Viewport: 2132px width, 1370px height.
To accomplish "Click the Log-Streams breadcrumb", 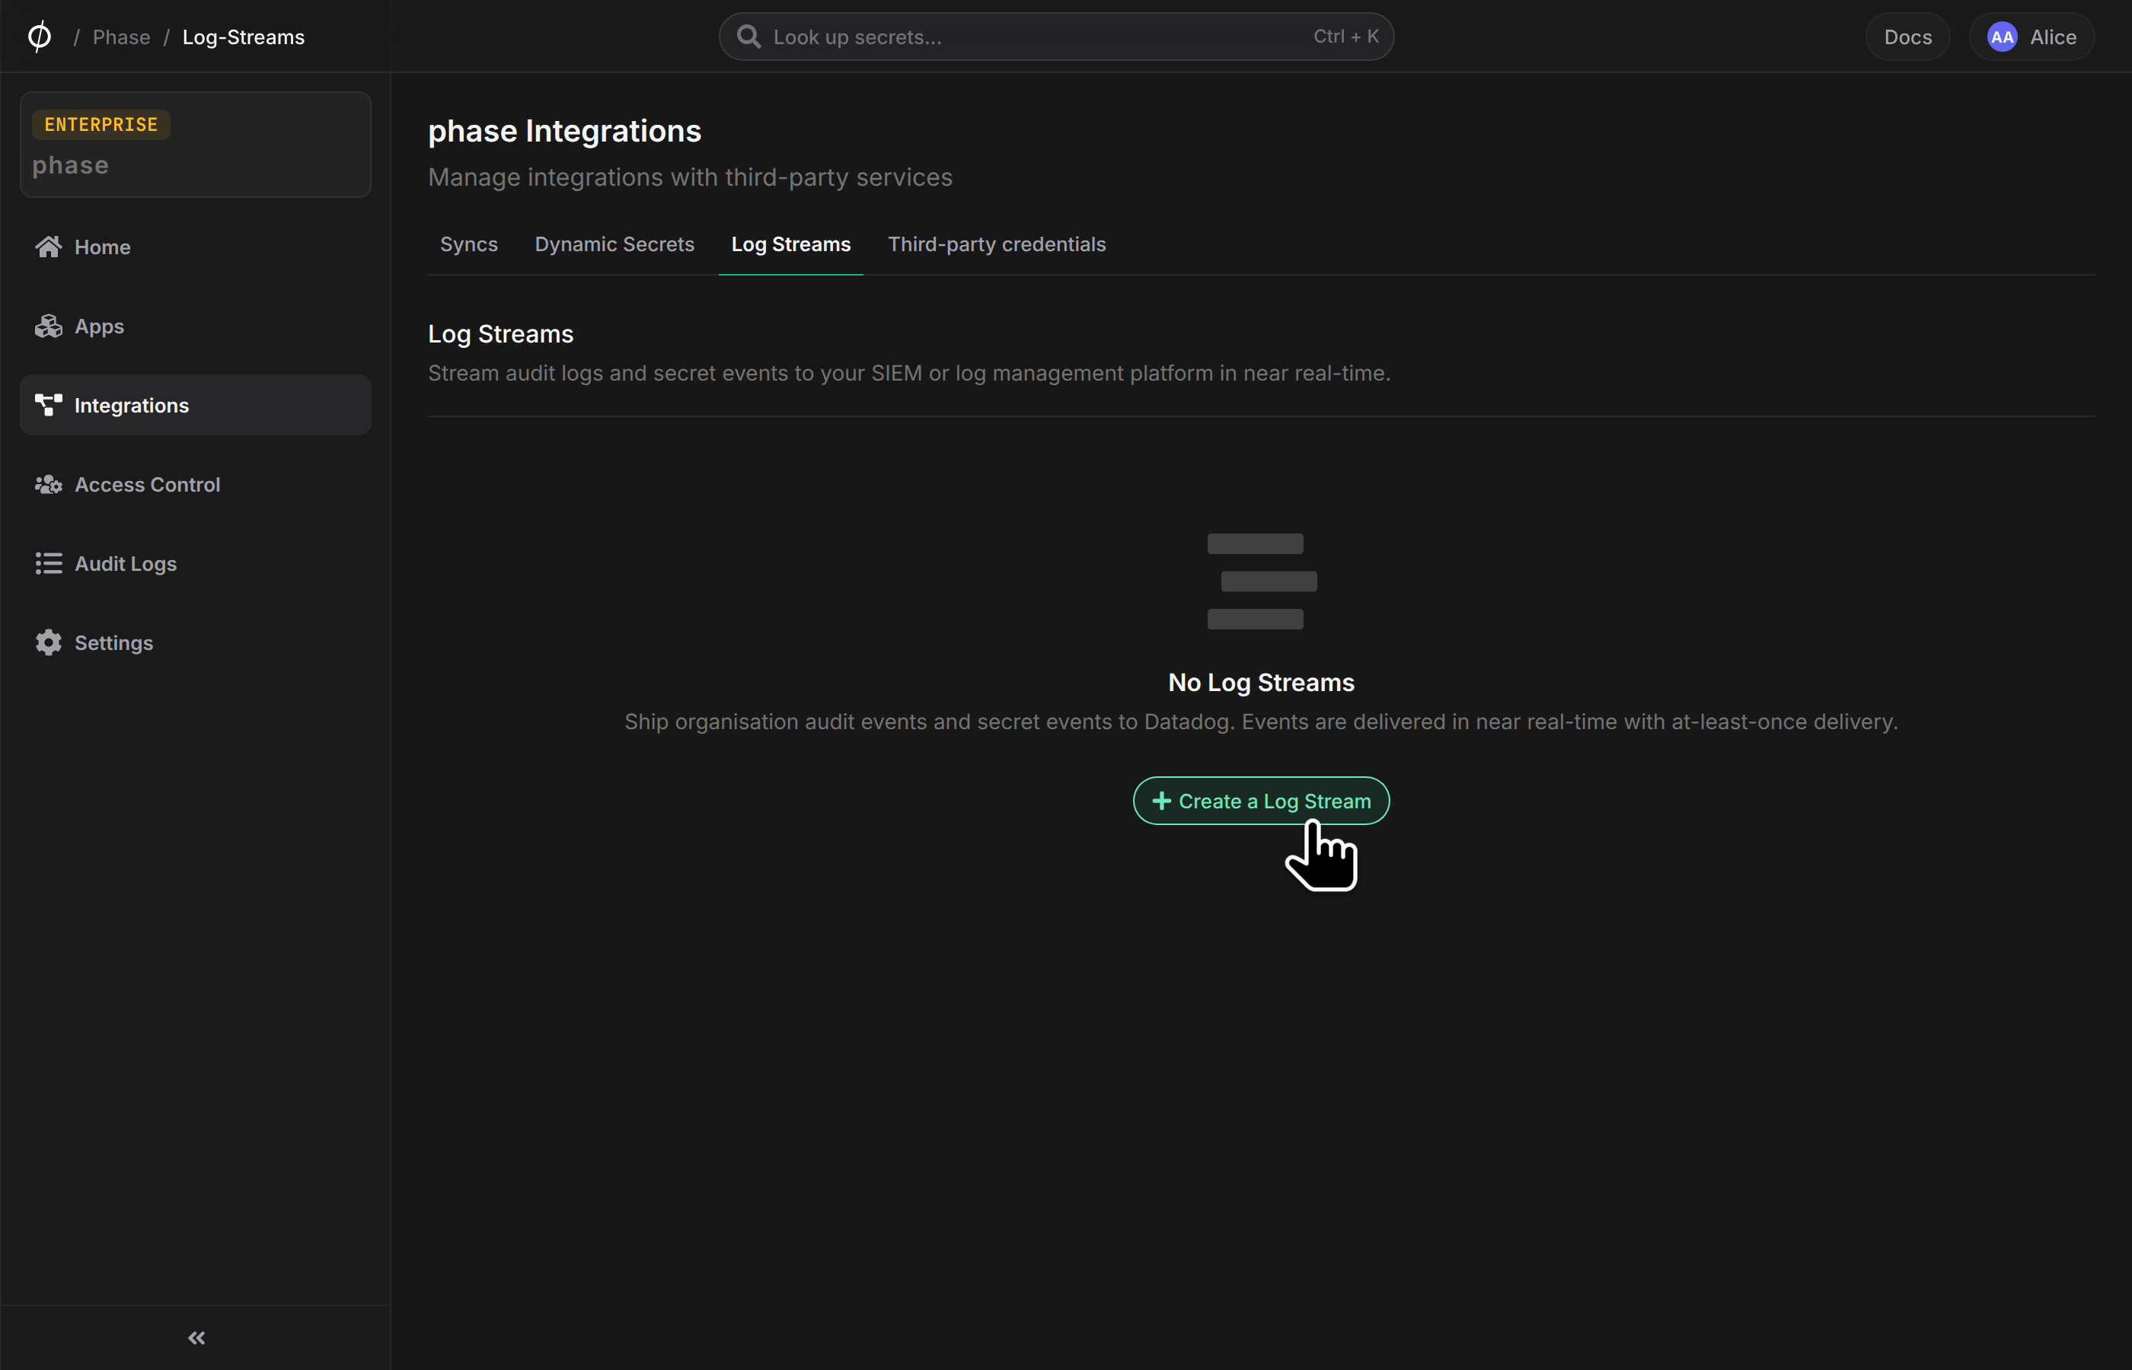I will point(243,37).
